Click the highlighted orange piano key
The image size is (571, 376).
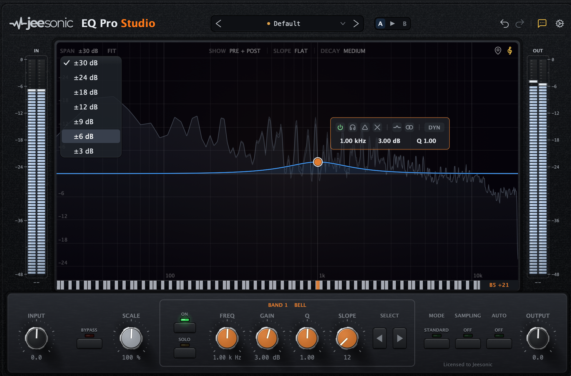click(318, 285)
